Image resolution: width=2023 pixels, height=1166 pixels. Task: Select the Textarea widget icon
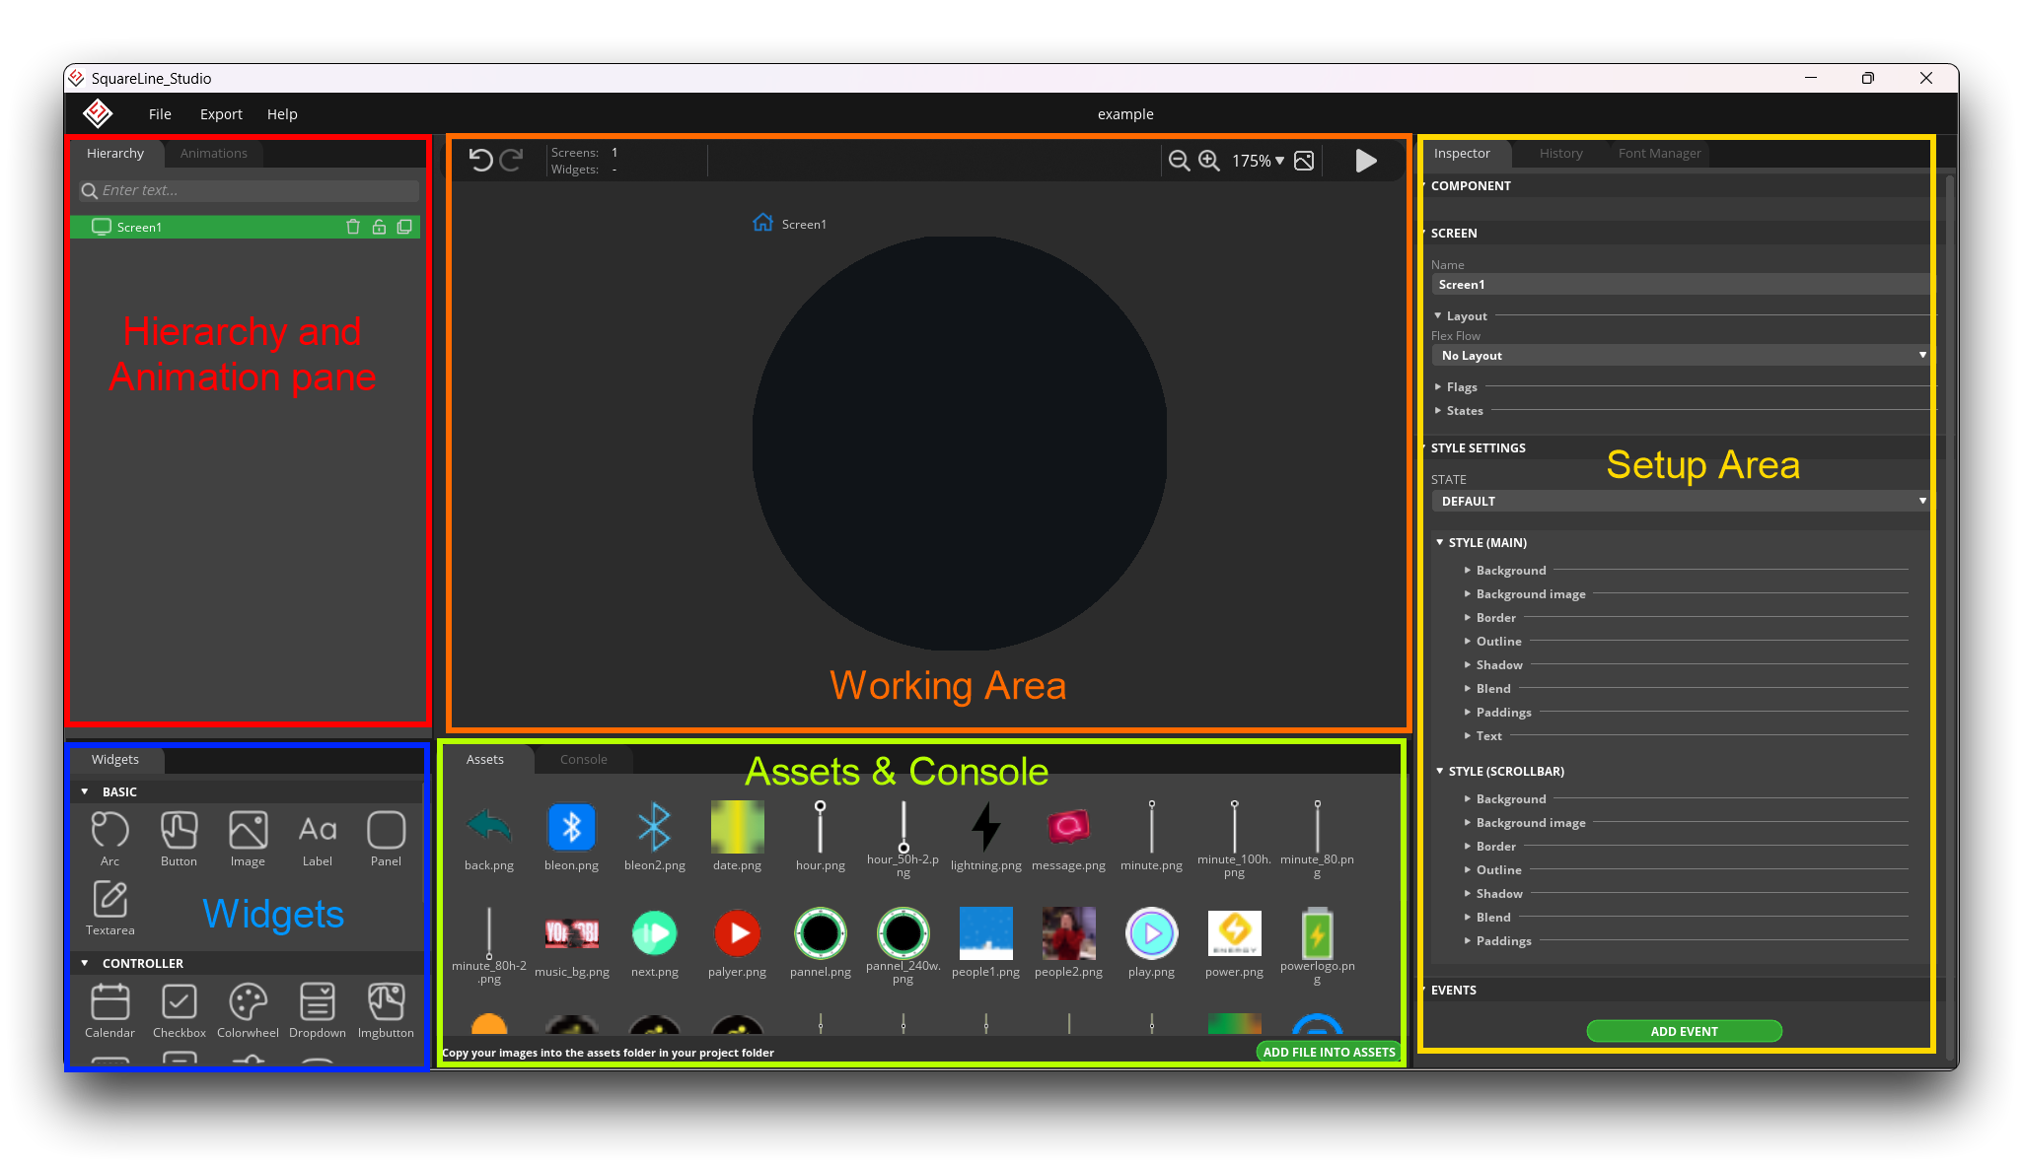(111, 901)
